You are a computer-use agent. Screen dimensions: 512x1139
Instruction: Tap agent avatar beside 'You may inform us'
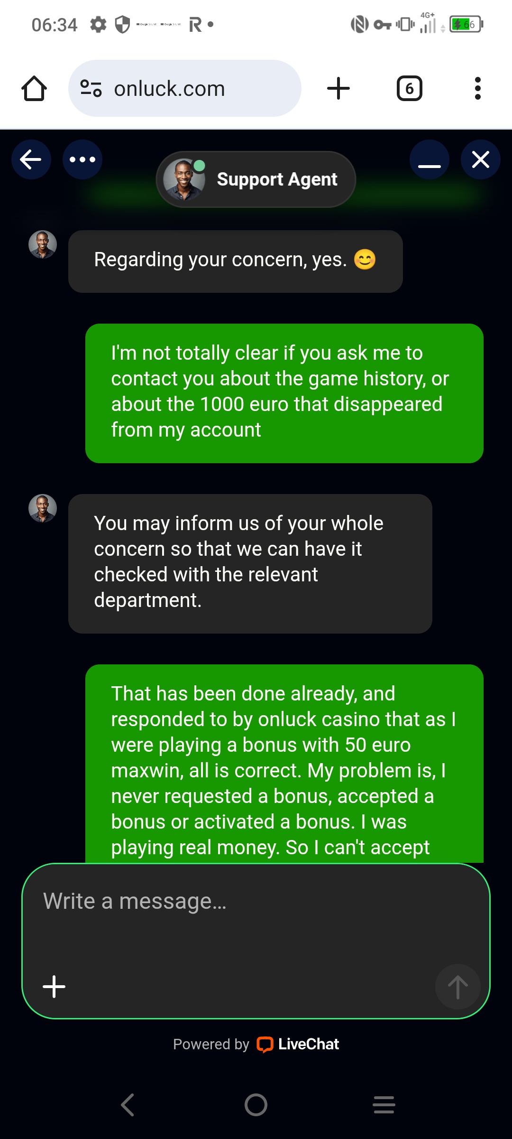(x=43, y=508)
